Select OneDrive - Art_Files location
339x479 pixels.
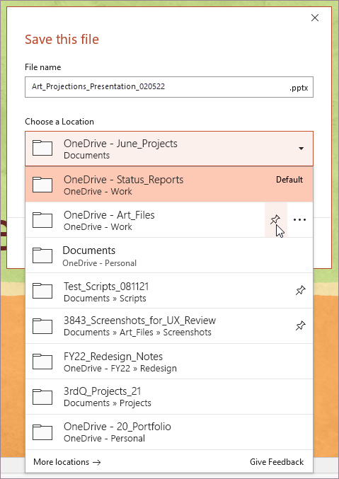coord(169,219)
